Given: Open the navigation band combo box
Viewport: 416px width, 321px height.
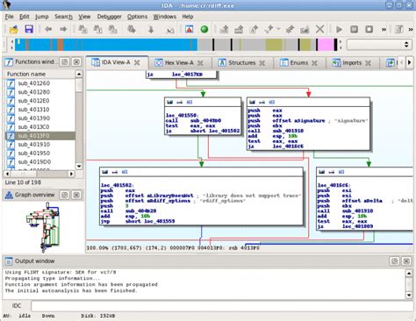Looking at the screenshot, I should tap(379, 45).
